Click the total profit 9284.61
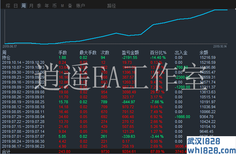This screenshot has width=236, height=154. [x=129, y=152]
